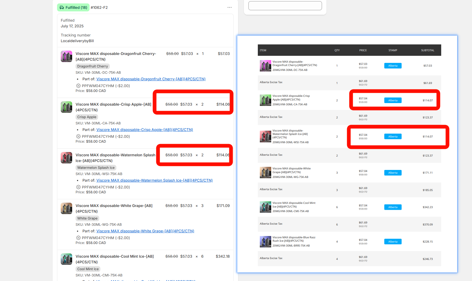This screenshot has width=472, height=281.
Task: Open the Dragonfruit Cherry product thumbnail in the order list
Action: [66, 56]
